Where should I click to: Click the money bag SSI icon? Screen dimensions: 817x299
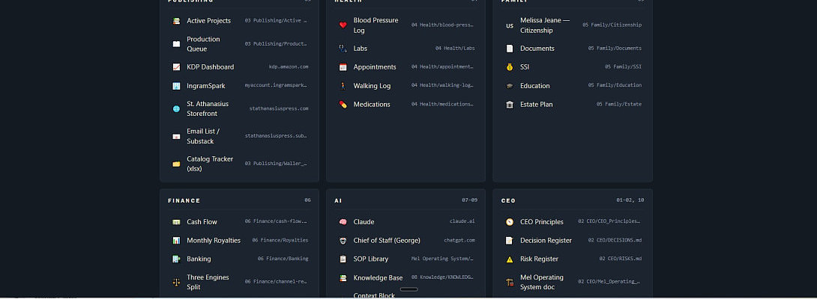[x=510, y=67]
